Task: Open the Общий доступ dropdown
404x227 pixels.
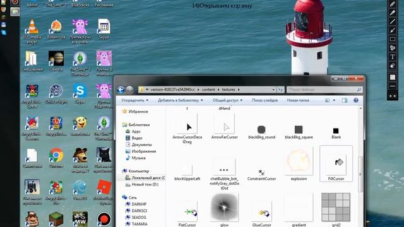Action: click(227, 100)
